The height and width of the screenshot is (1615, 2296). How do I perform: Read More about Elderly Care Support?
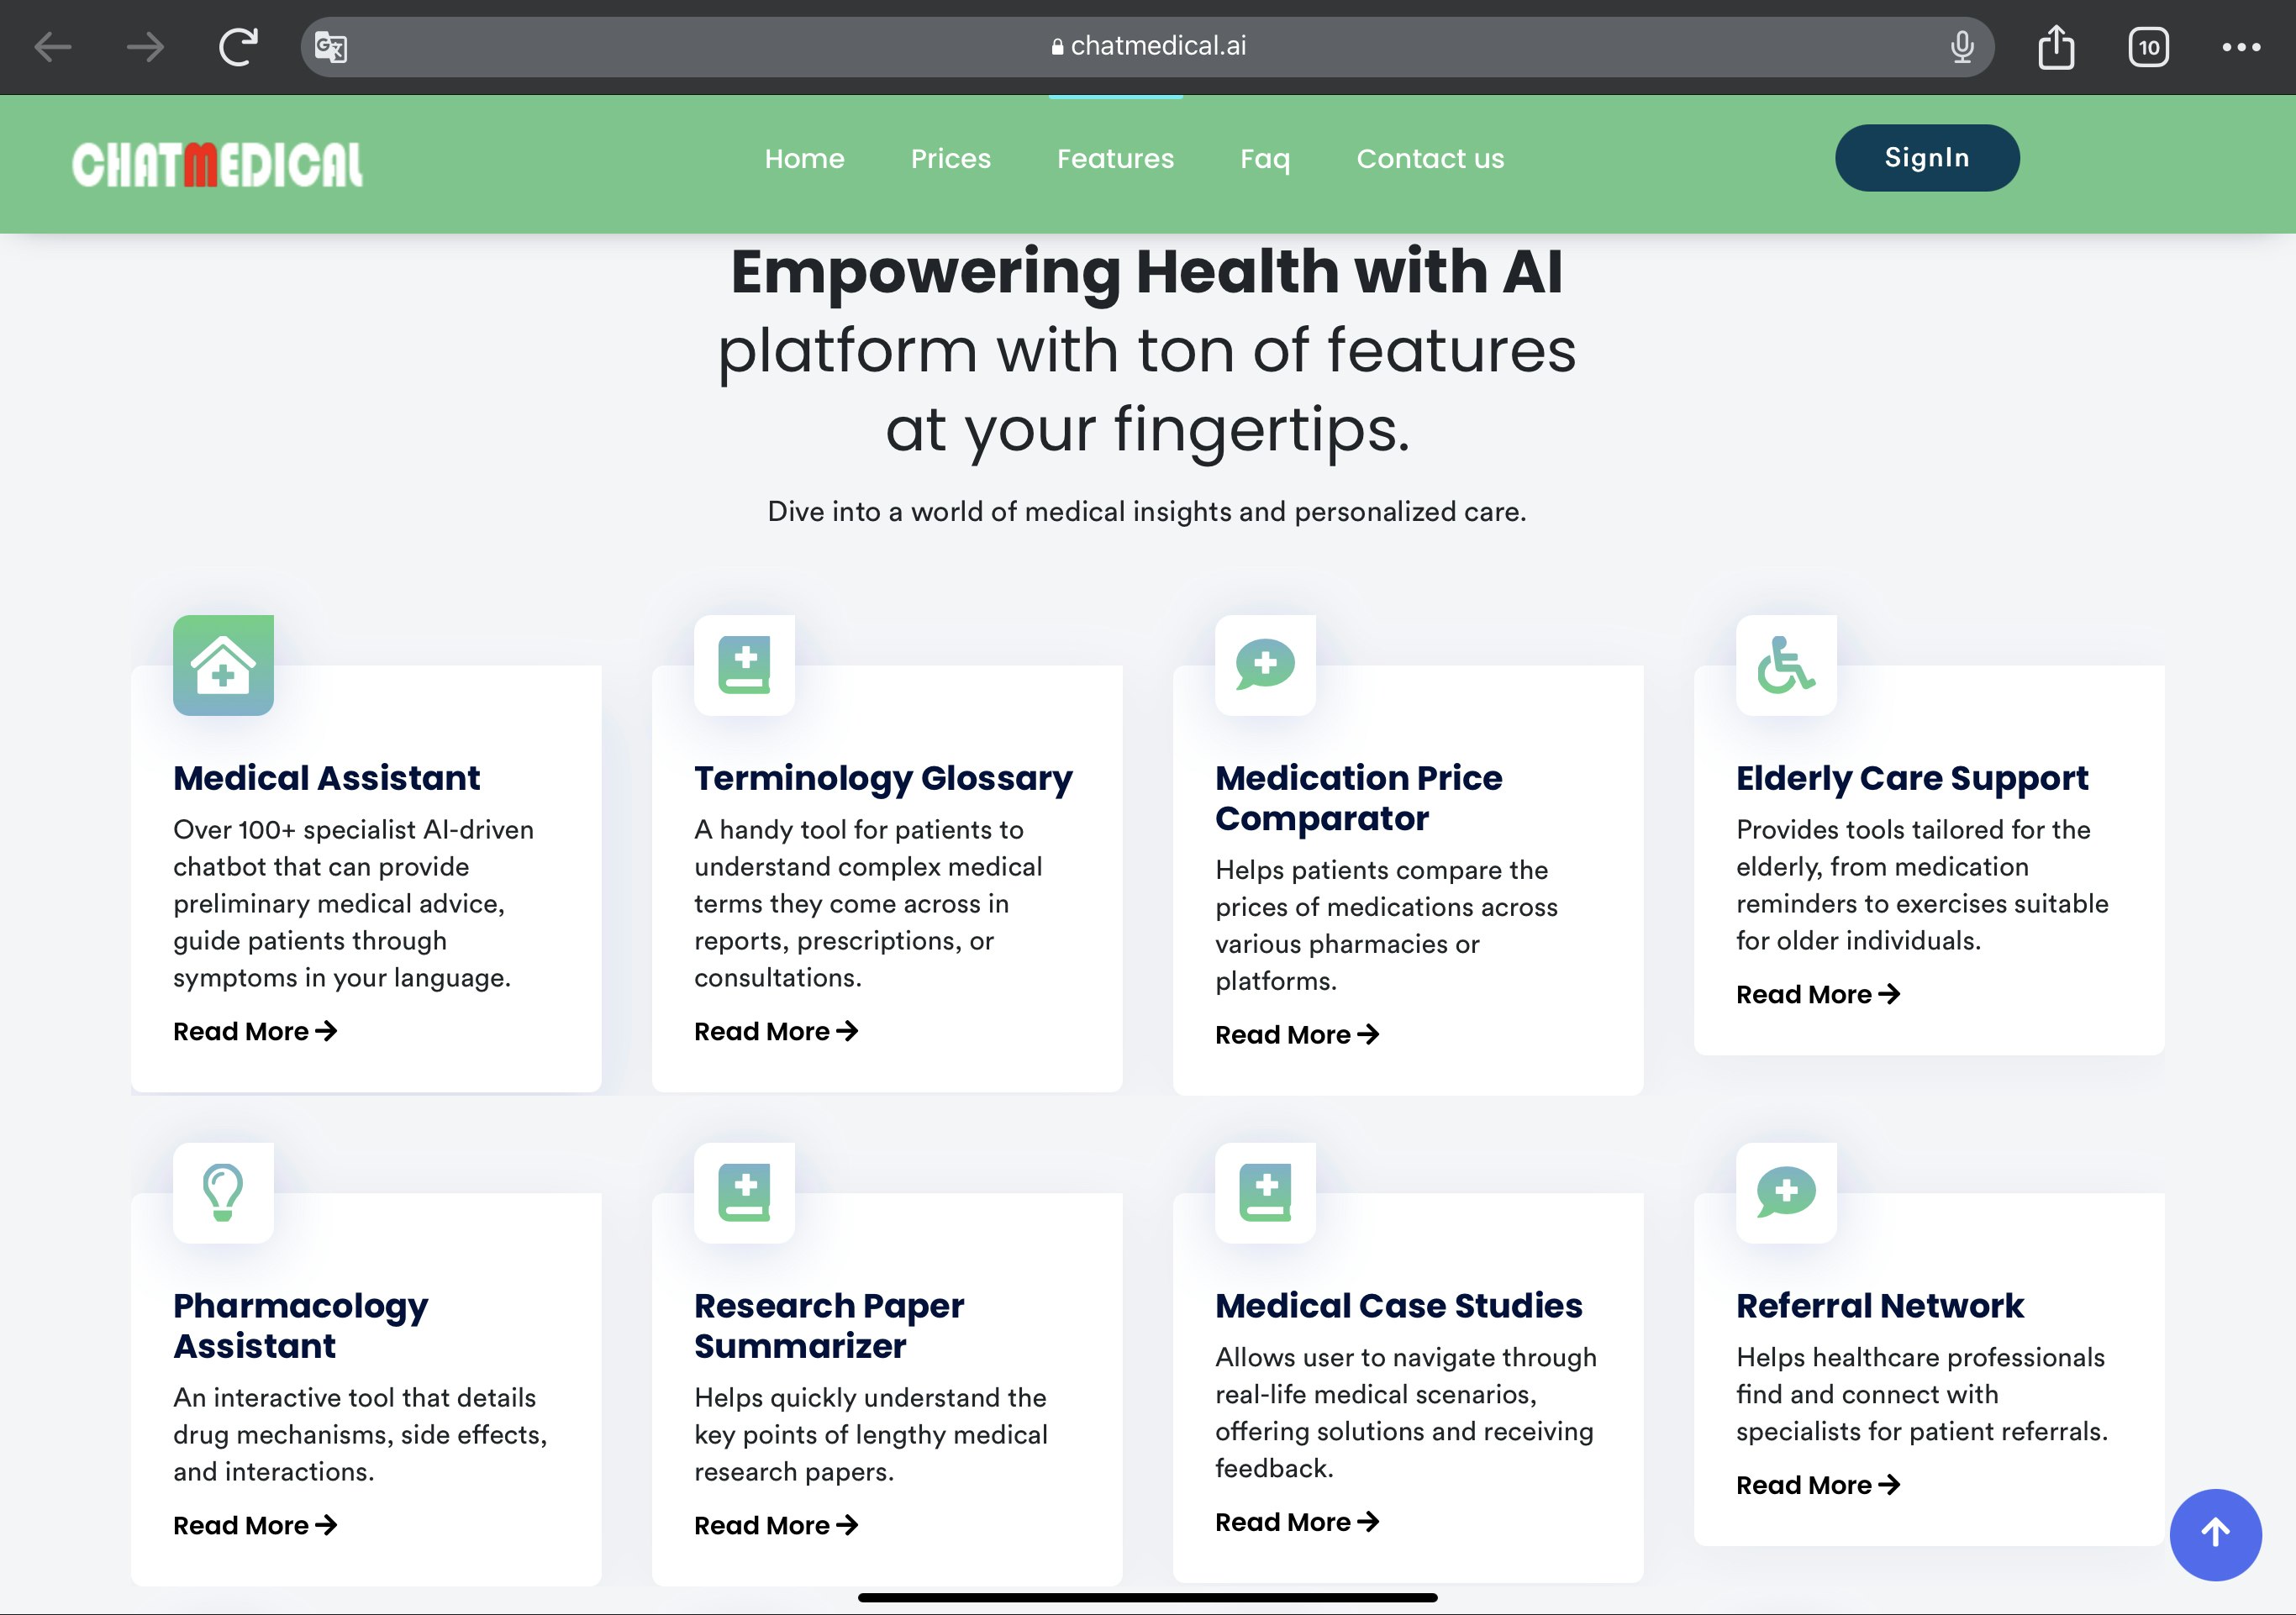click(1817, 994)
